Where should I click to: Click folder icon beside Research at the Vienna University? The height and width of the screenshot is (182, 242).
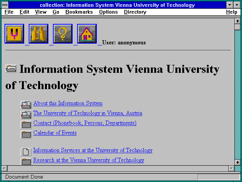[x=26, y=162]
